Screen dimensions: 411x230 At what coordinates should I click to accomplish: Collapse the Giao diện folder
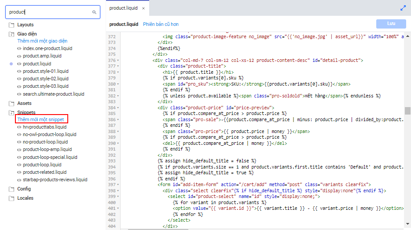[x=11, y=34]
